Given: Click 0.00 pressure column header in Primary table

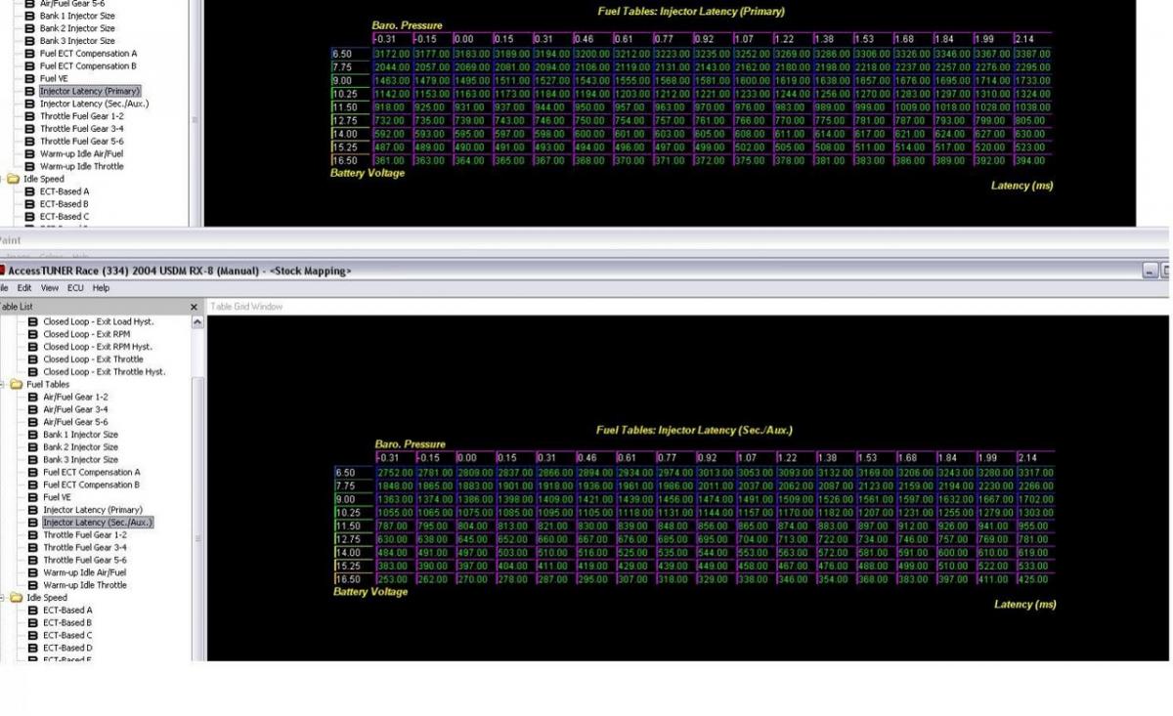Looking at the screenshot, I should tap(471, 39).
